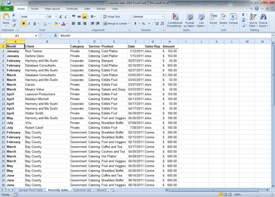Open Font name dropdown (Arial)
275x197 pixels.
click(x=46, y=16)
